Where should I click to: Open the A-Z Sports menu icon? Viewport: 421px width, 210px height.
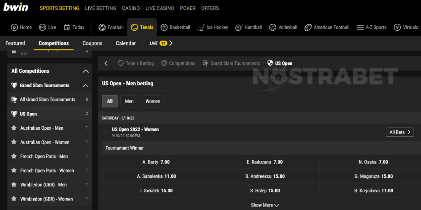[x=360, y=27]
